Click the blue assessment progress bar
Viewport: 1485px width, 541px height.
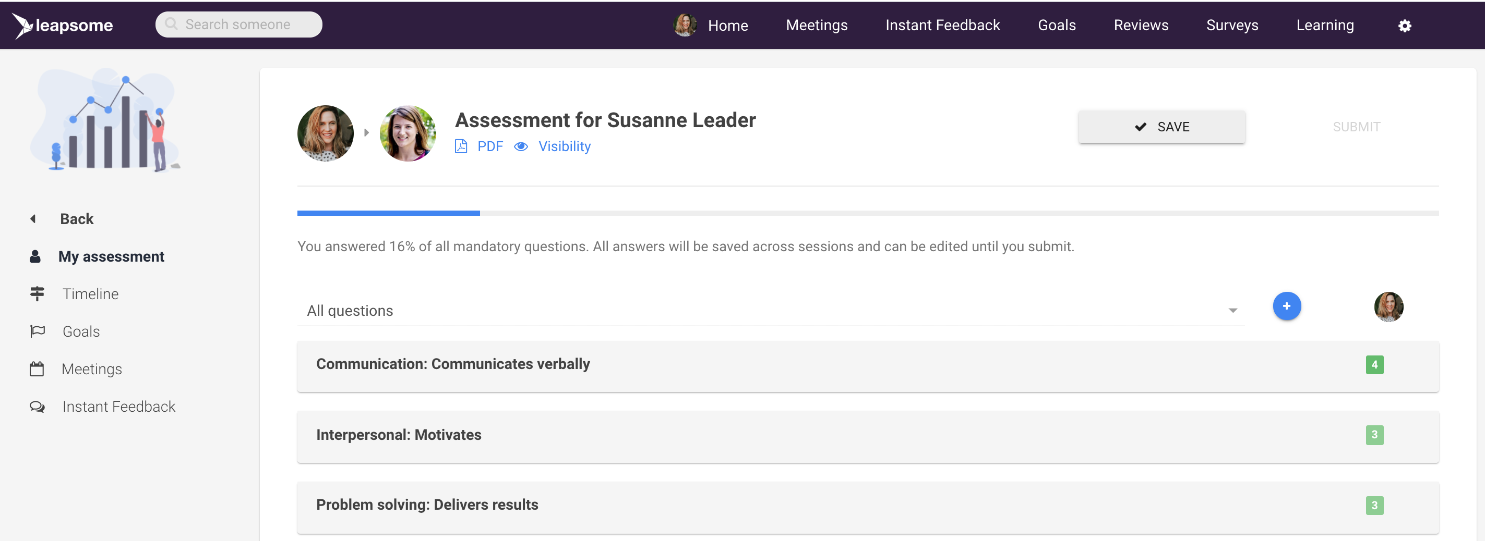click(388, 213)
